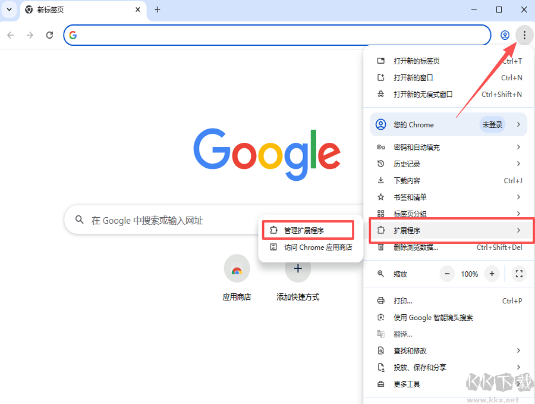Choose 翻译... from the menu
This screenshot has width=535, height=404.
[x=449, y=334]
